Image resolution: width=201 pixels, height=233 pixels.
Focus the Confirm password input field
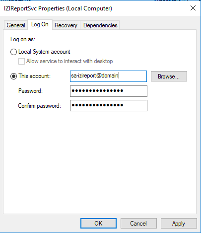click(x=109, y=105)
